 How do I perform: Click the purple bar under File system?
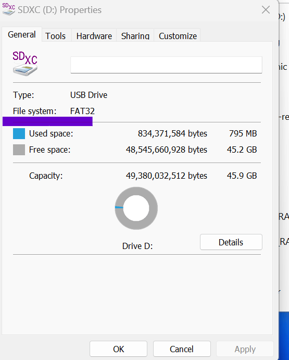point(47,121)
